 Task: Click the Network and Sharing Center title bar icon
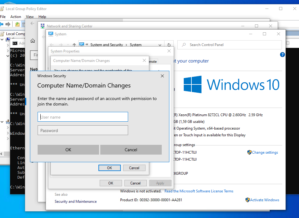tap(42, 26)
